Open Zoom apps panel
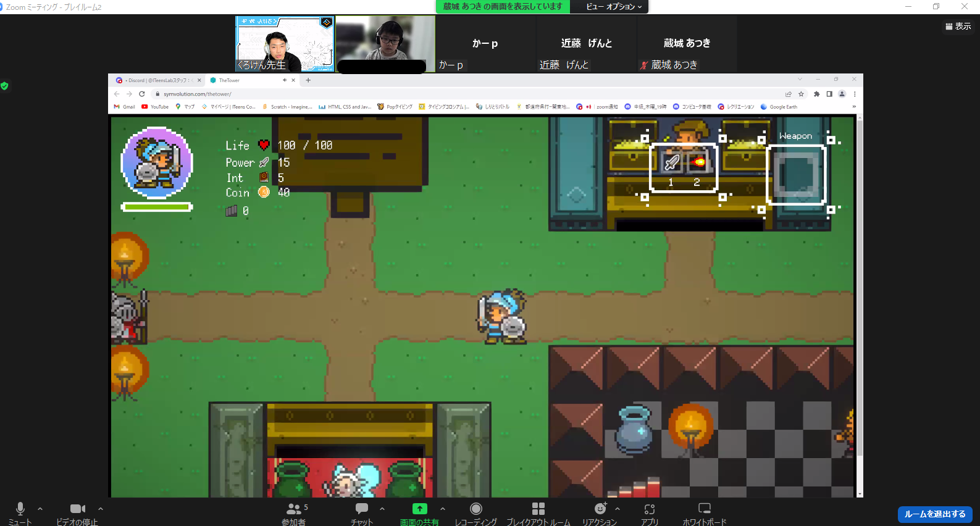This screenshot has width=980, height=526. (x=649, y=509)
